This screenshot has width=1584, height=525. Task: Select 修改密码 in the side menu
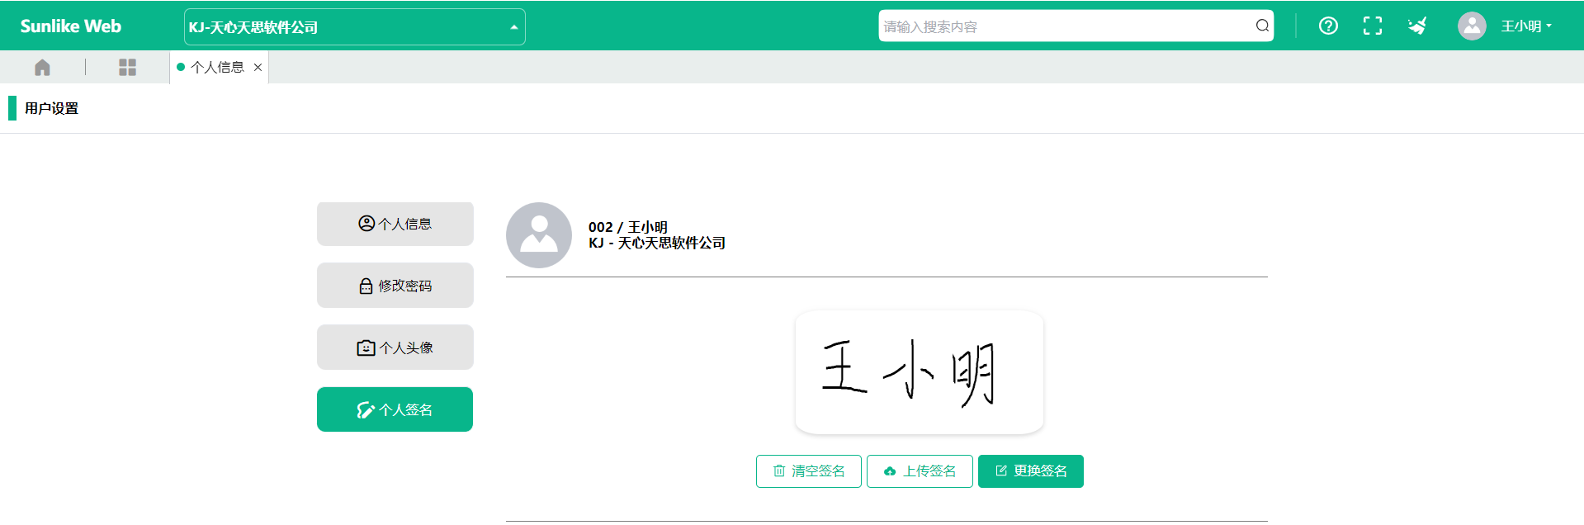[x=395, y=286]
